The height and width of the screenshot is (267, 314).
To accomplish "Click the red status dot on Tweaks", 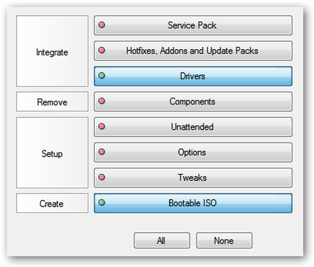I will click(102, 177).
